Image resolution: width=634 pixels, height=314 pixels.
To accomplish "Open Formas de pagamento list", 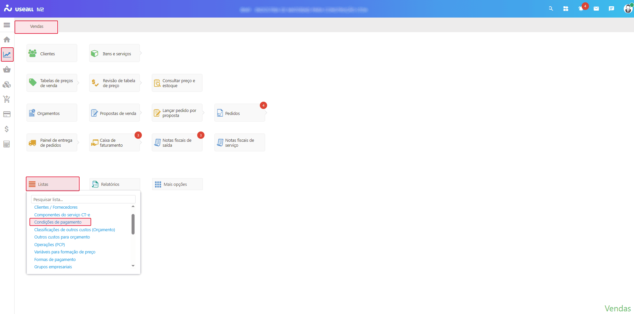I will coord(55,260).
